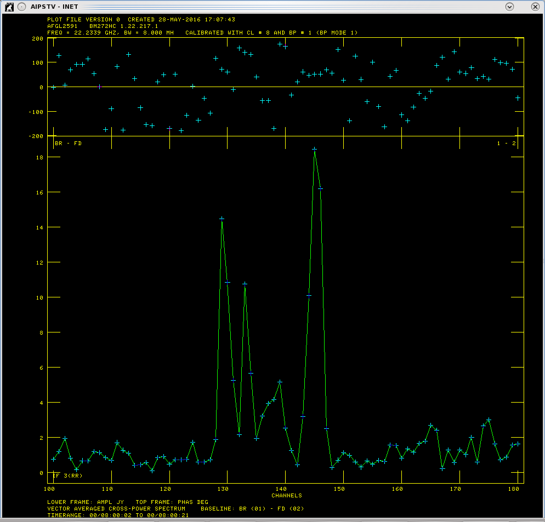
Task: Click the amplitude axis label '18'
Action: coord(39,157)
